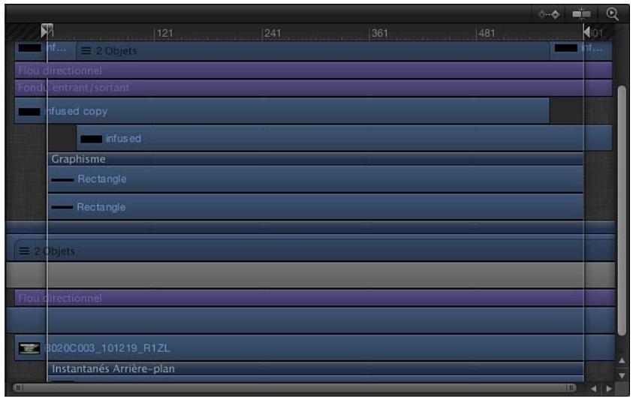The width and height of the screenshot is (633, 397).
Task: Select the lower Flou directionnel filter bar
Action: coord(315,298)
